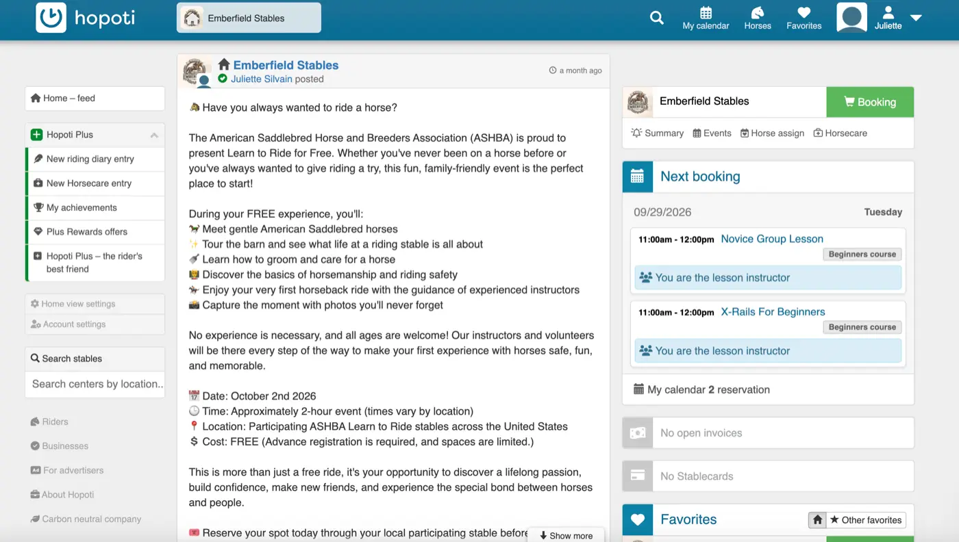Create a New Horsecare entry

click(95, 183)
